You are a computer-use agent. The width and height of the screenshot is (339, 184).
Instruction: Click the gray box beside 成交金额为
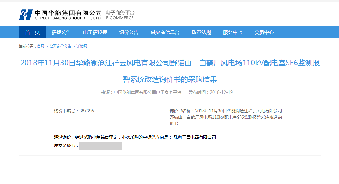pyautogui.click(x=101, y=146)
